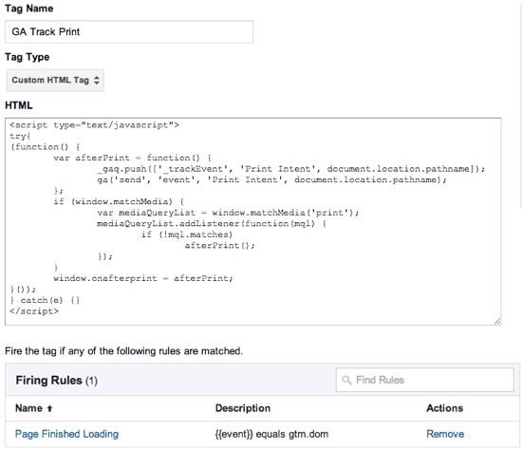Image resolution: width=522 pixels, height=450 pixels.
Task: Click the opening script type line
Action: [x=95, y=125]
